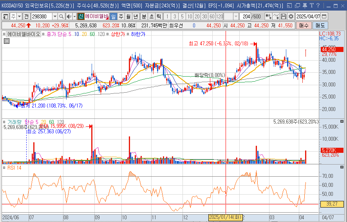Select the 월 monthly period button
Screen dimensions: 347x222
click(128, 16)
